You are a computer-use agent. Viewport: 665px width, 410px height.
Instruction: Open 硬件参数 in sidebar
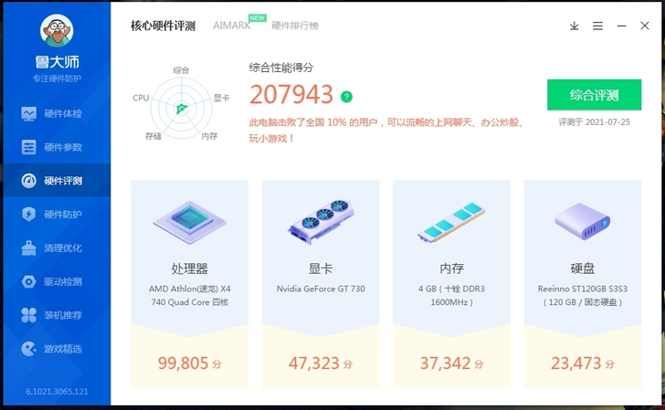point(57,147)
